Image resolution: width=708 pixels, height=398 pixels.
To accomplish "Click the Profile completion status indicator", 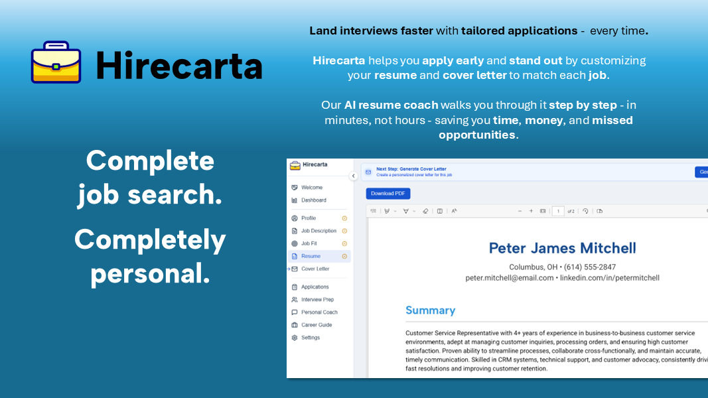I will tap(344, 218).
